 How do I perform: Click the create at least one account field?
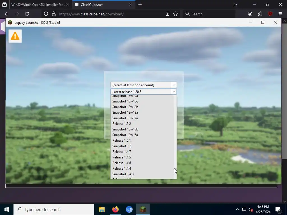click(x=143, y=85)
